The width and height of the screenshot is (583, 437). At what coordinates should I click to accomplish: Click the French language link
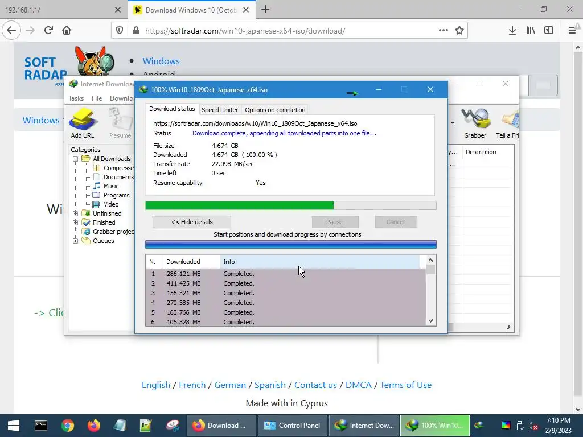pyautogui.click(x=192, y=385)
